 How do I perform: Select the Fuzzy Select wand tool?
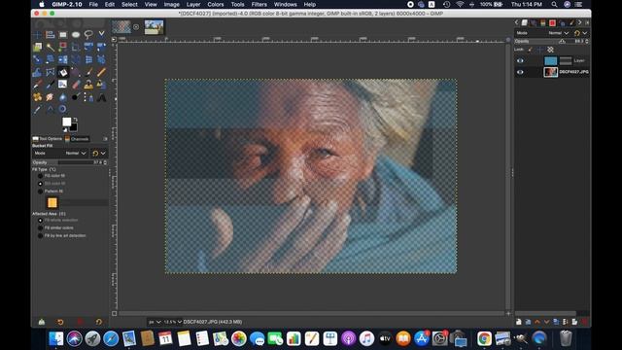click(51, 47)
